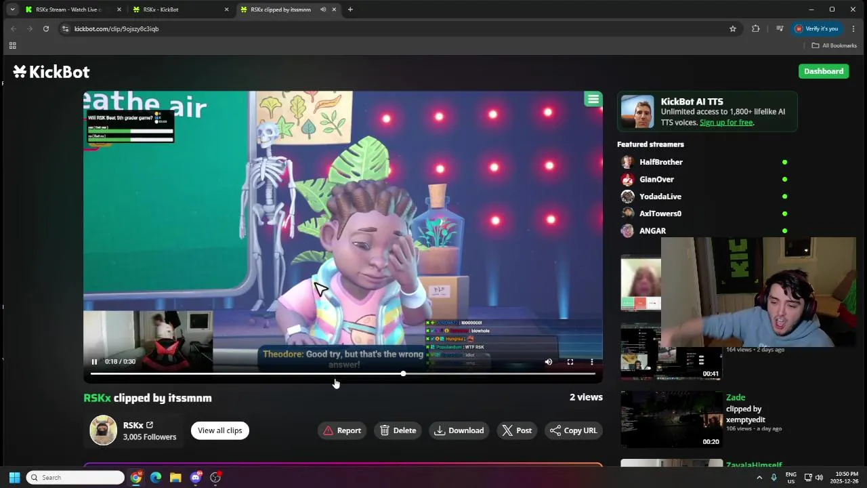
Task: Close the RSKx clipped by itssmnm tab
Action: pos(334,9)
